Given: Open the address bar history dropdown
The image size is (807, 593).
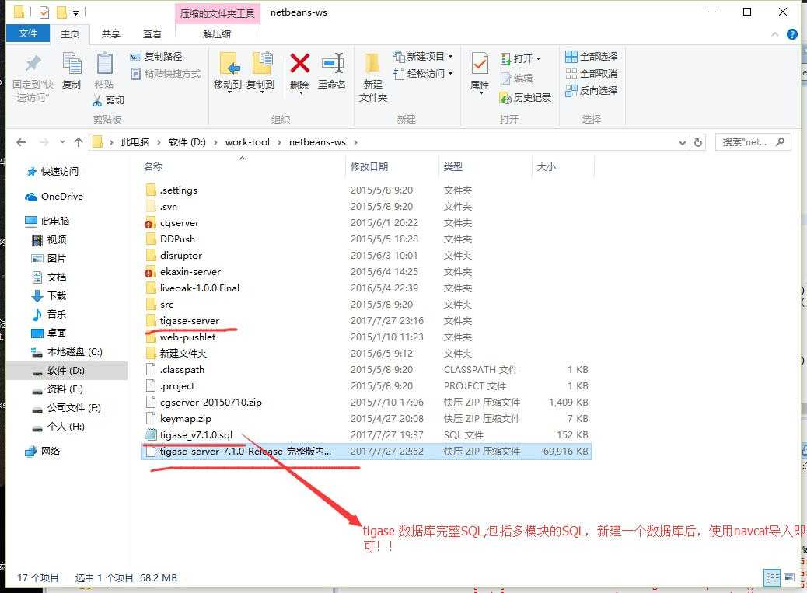Looking at the screenshot, I should [683, 142].
